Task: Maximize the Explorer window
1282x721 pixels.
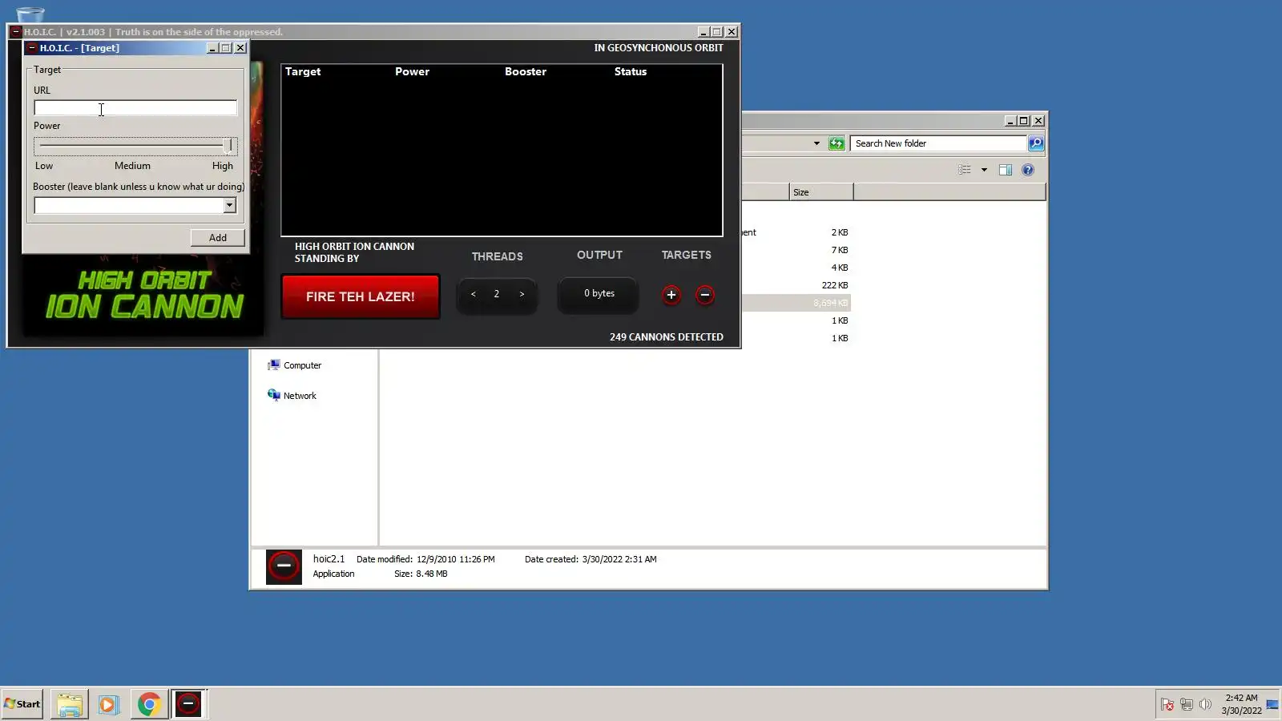Action: [1024, 121]
